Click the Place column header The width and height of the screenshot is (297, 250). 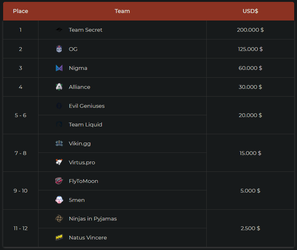(20, 11)
